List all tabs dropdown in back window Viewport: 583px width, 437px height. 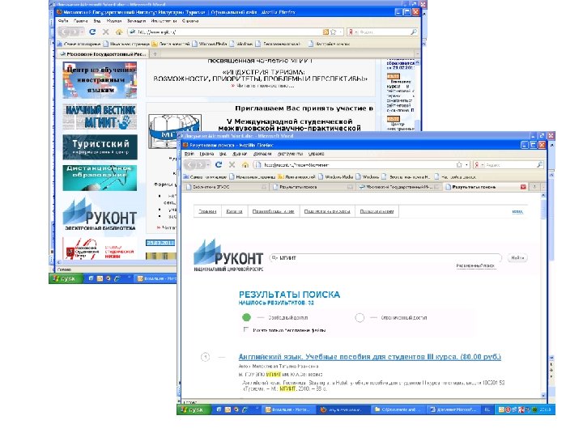pos(417,54)
